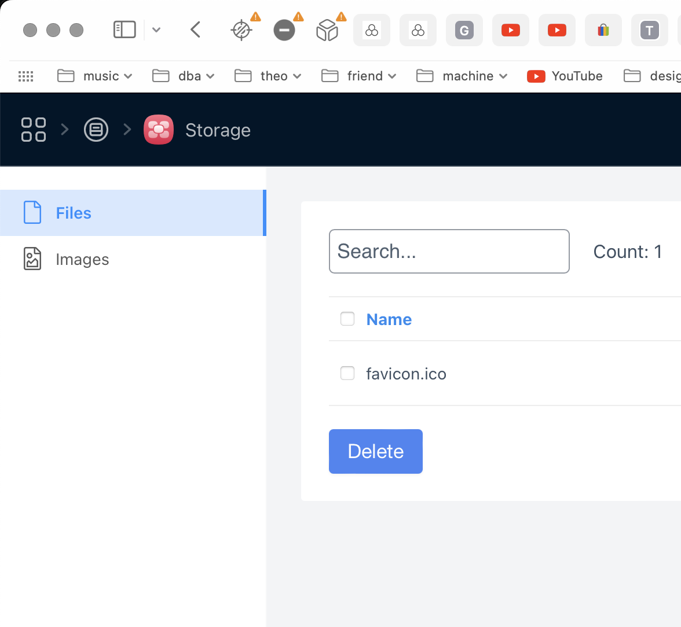Tick the favicon.ico checkbox
This screenshot has height=627, width=681.
click(347, 373)
